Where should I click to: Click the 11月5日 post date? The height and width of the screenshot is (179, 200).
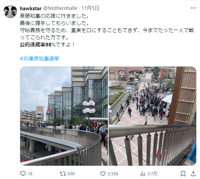[x=90, y=8]
